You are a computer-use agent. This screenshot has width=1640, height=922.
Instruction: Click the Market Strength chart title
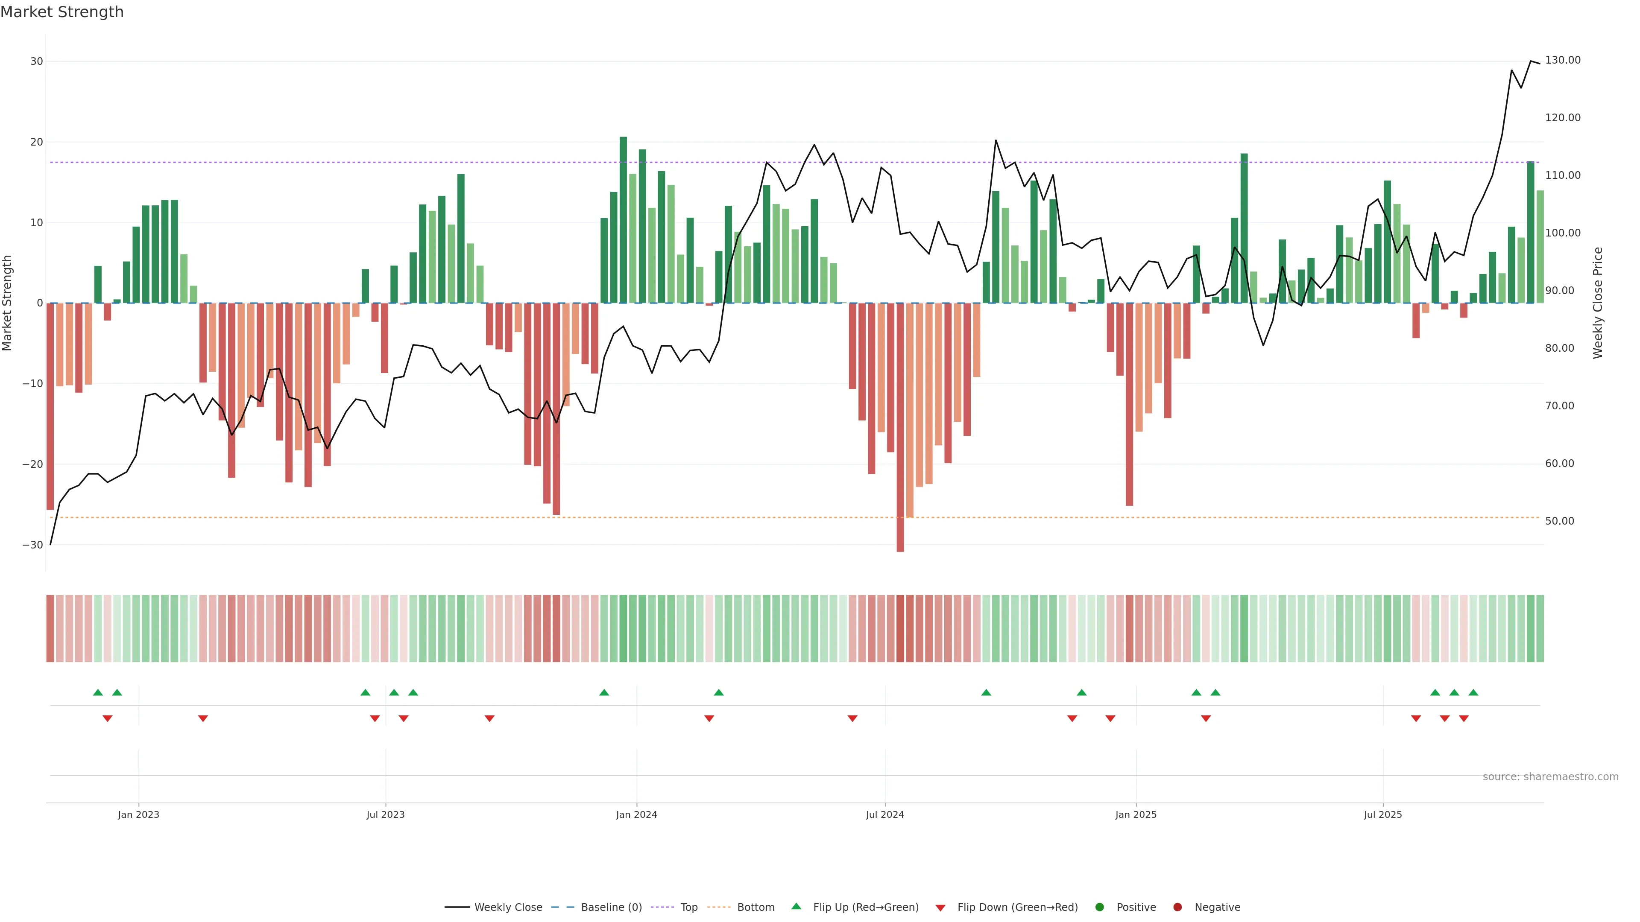coord(62,12)
